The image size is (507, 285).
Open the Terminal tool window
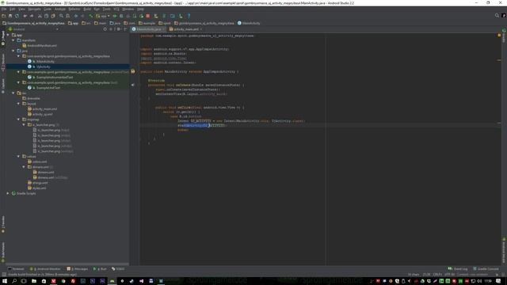(16, 269)
